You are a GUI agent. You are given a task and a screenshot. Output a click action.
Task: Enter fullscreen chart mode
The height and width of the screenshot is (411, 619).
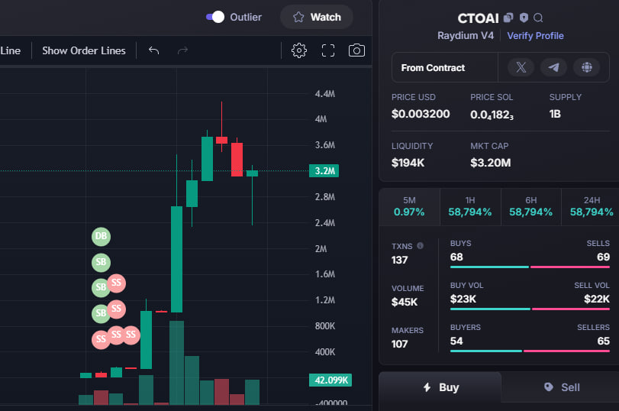pyautogui.click(x=328, y=50)
